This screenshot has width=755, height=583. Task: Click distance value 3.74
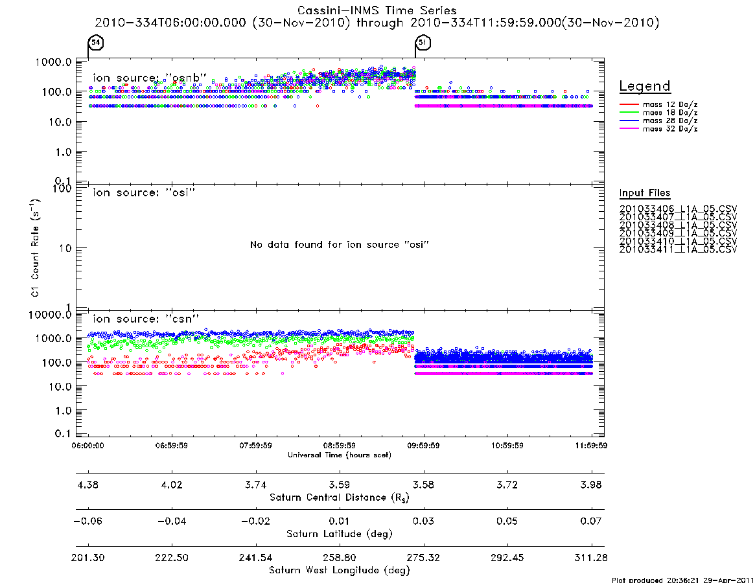tap(256, 485)
